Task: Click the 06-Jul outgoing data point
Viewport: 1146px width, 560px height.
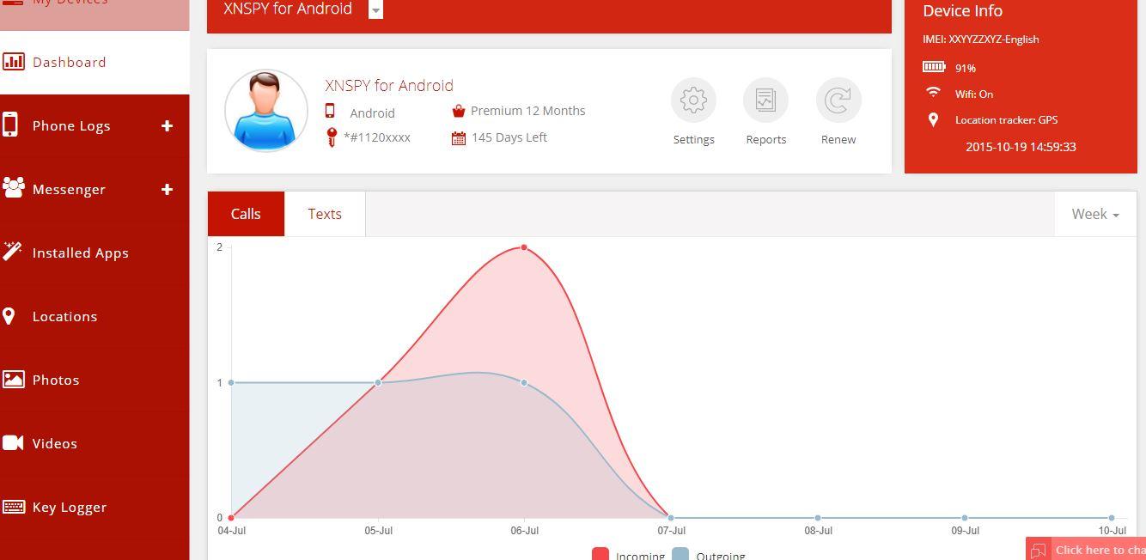Action: click(524, 382)
